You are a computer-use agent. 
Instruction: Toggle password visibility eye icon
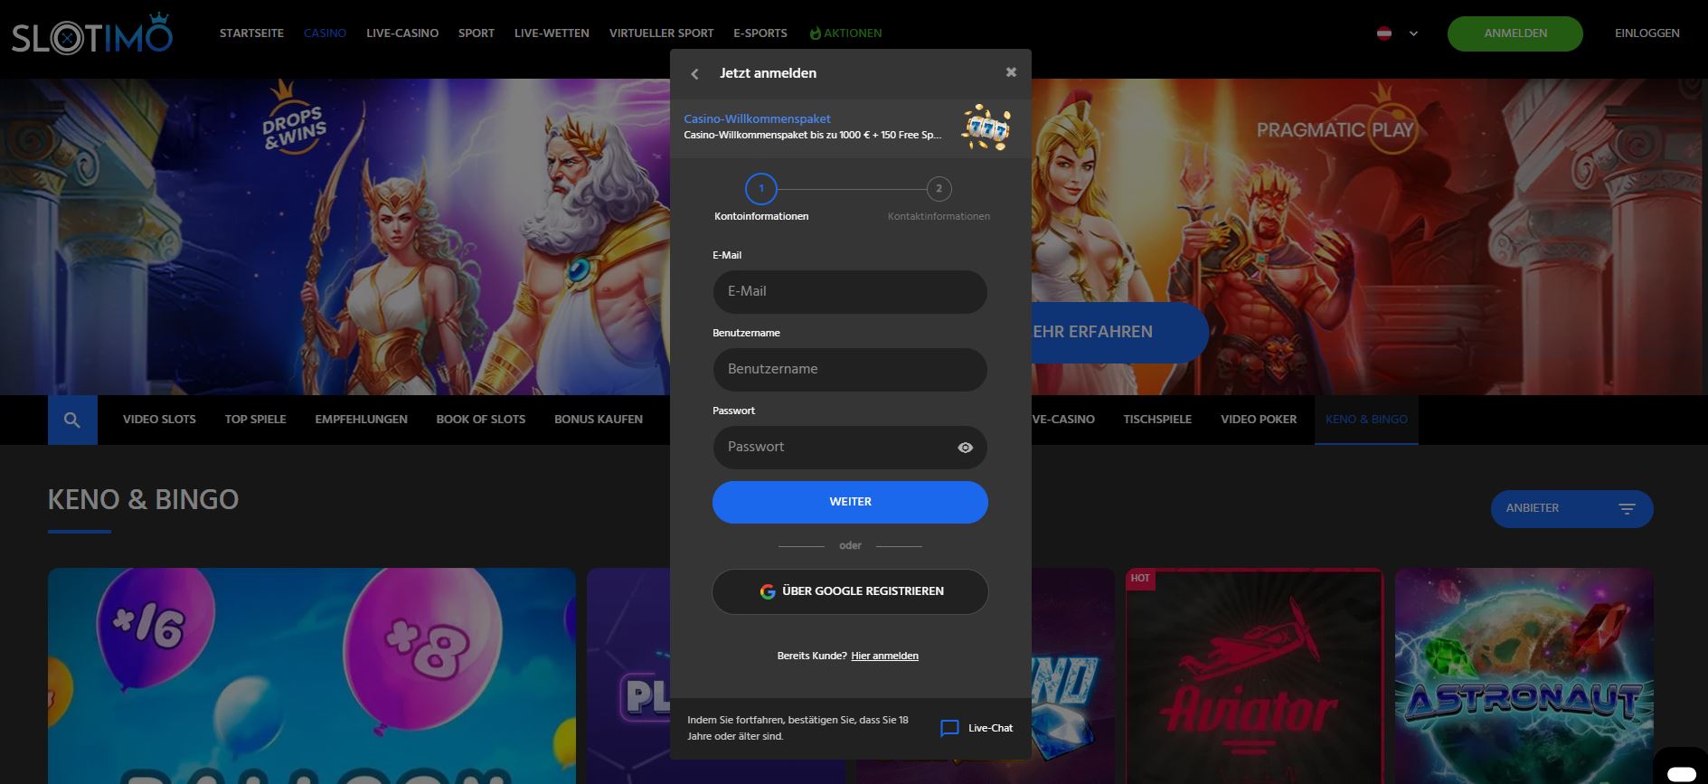tap(966, 448)
